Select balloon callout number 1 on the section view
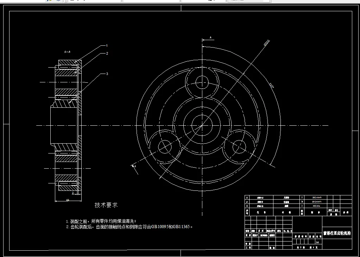Image resolution: width=360 pixels, height=257 pixels. tap(107, 46)
